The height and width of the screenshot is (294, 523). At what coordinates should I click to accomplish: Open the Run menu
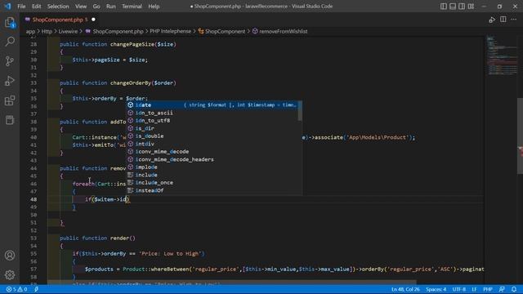pyautogui.click(x=111, y=7)
